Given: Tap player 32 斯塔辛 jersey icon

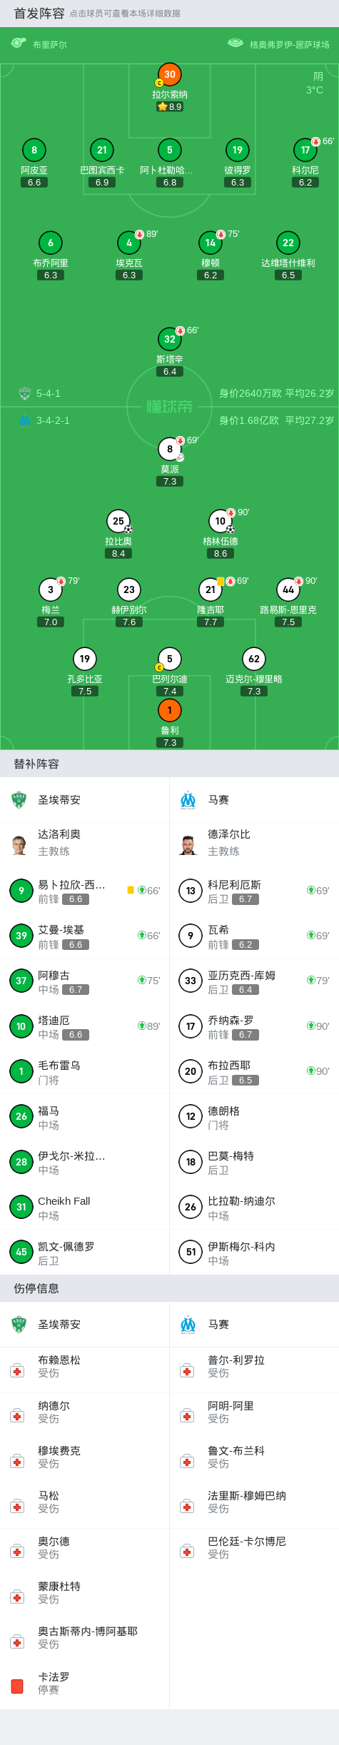Looking at the screenshot, I should click(170, 339).
